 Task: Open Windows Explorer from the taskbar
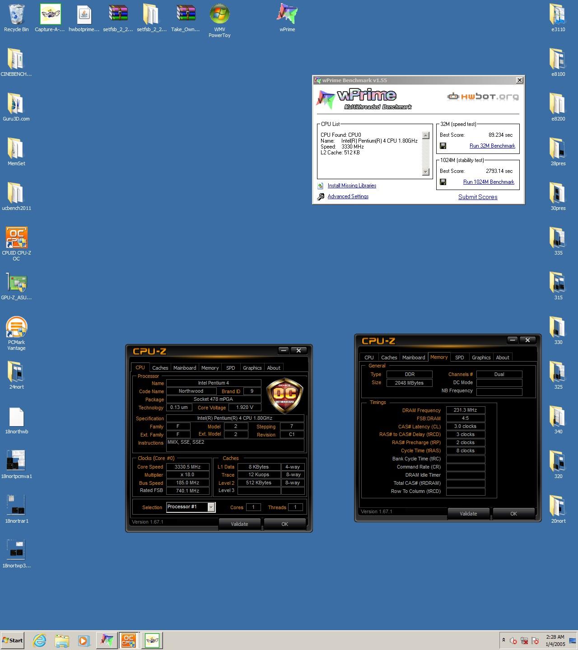[x=62, y=640]
